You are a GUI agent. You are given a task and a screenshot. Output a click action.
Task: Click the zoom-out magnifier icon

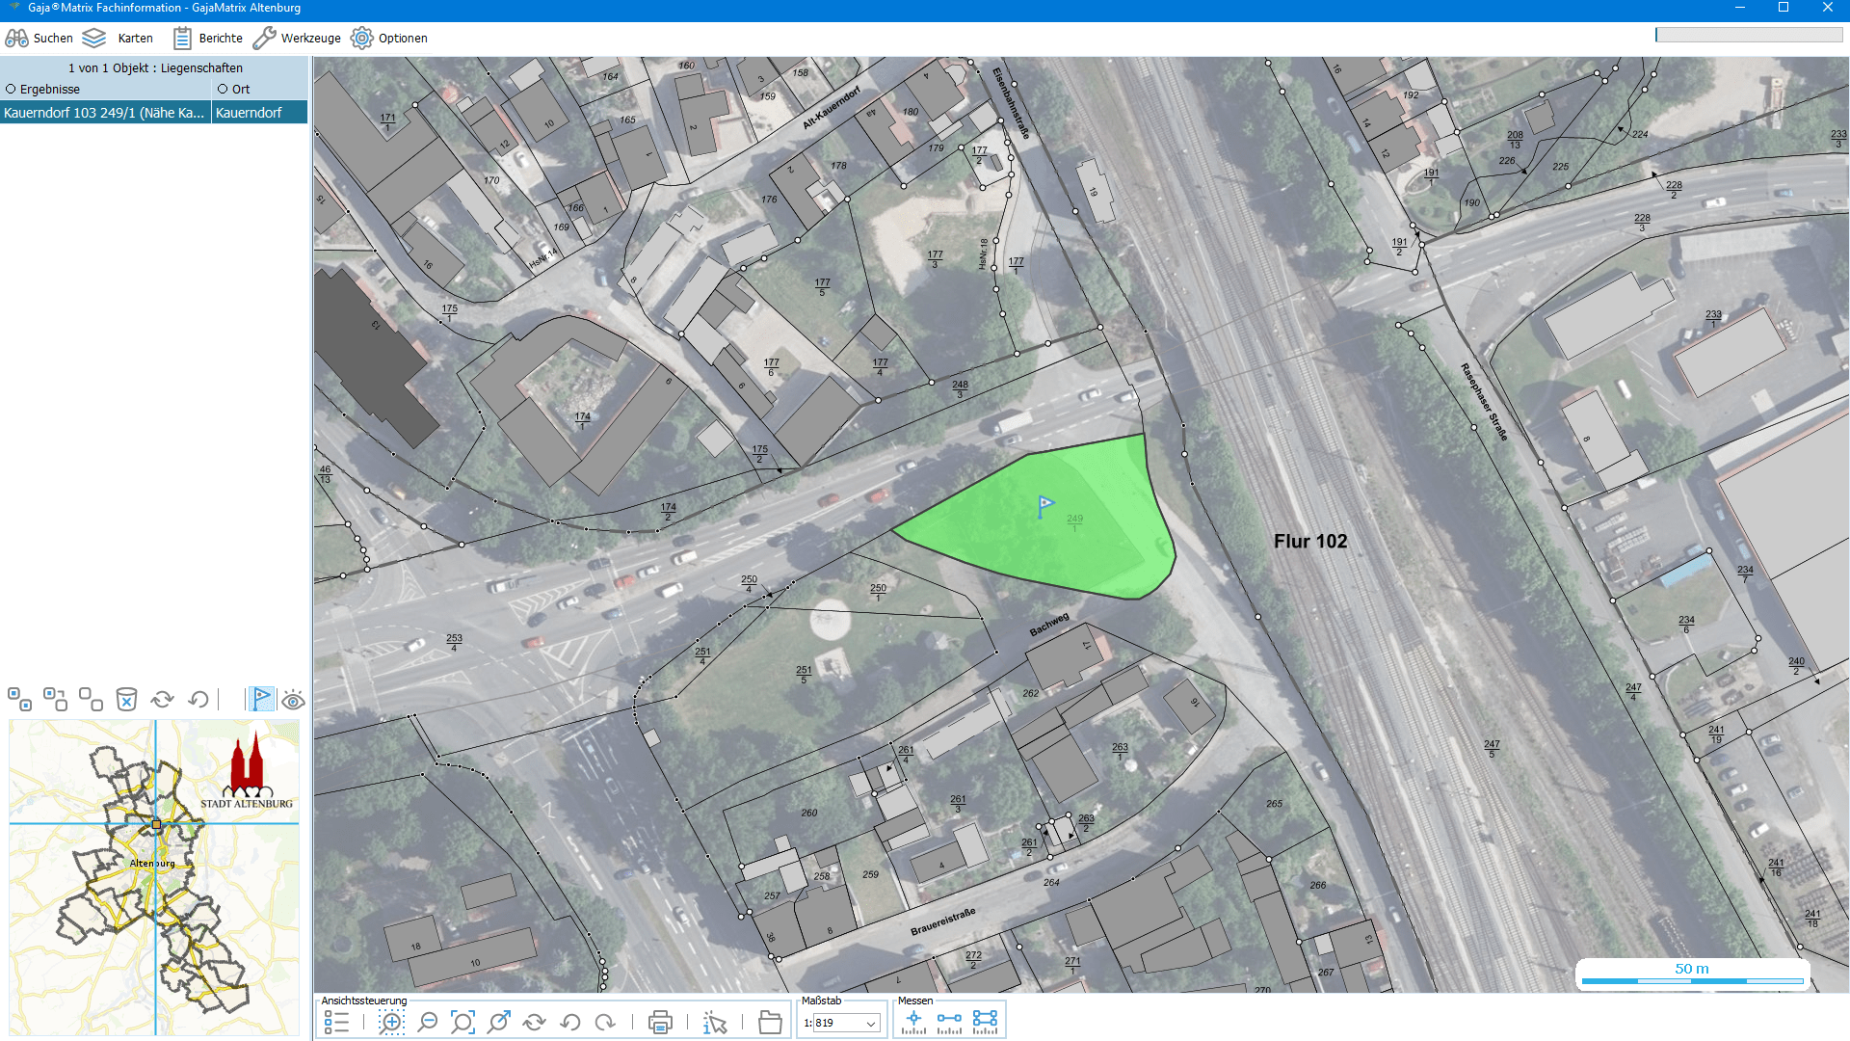428,1023
